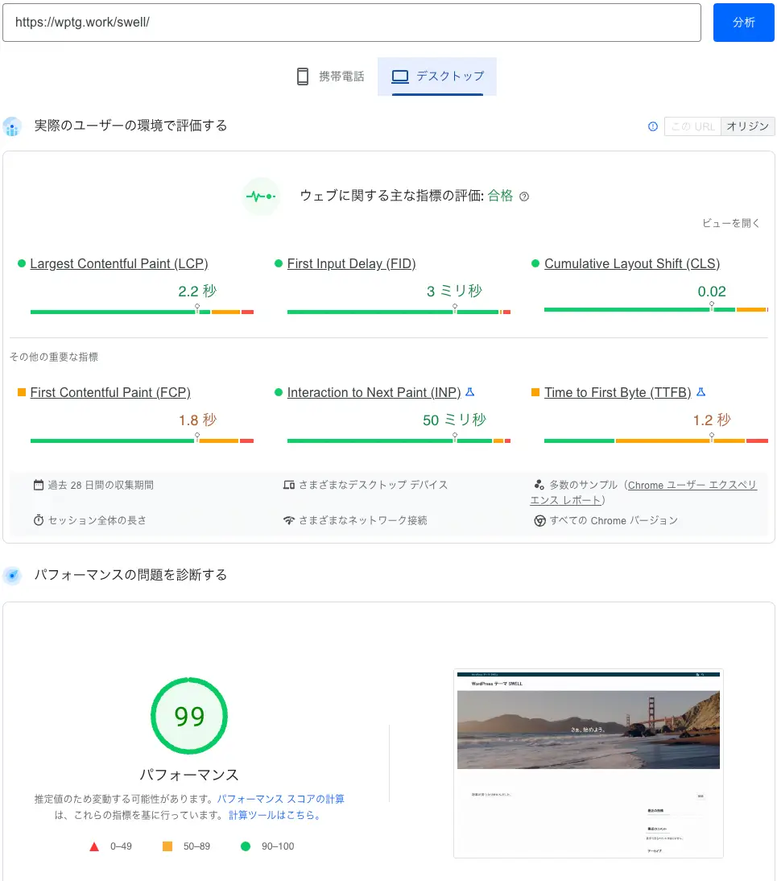Click the 1.2 秒 TTFB value
Screen dimensions: 777x881
pos(712,420)
